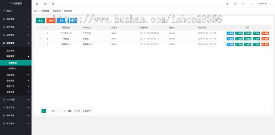Click the 规则名称 column header
This screenshot has height=135, width=275.
[x=66, y=27]
